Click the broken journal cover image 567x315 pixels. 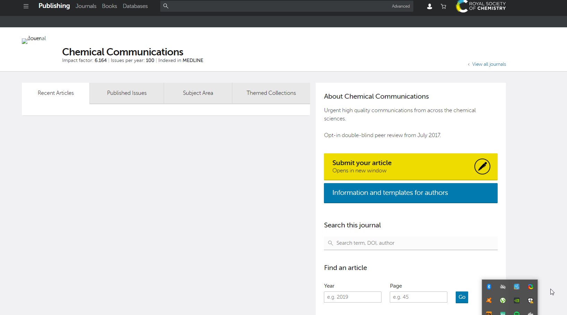[x=25, y=41]
